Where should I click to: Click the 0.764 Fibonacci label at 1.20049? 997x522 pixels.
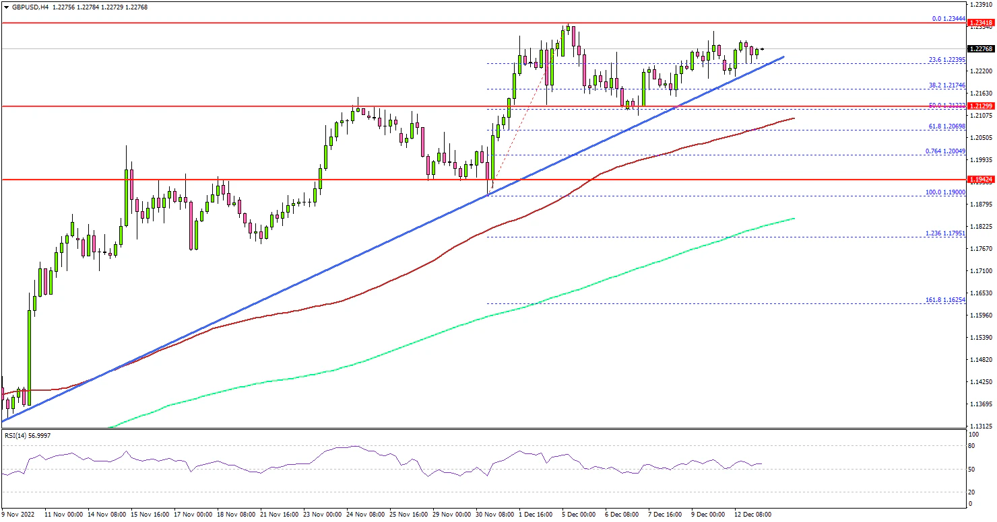946,151
